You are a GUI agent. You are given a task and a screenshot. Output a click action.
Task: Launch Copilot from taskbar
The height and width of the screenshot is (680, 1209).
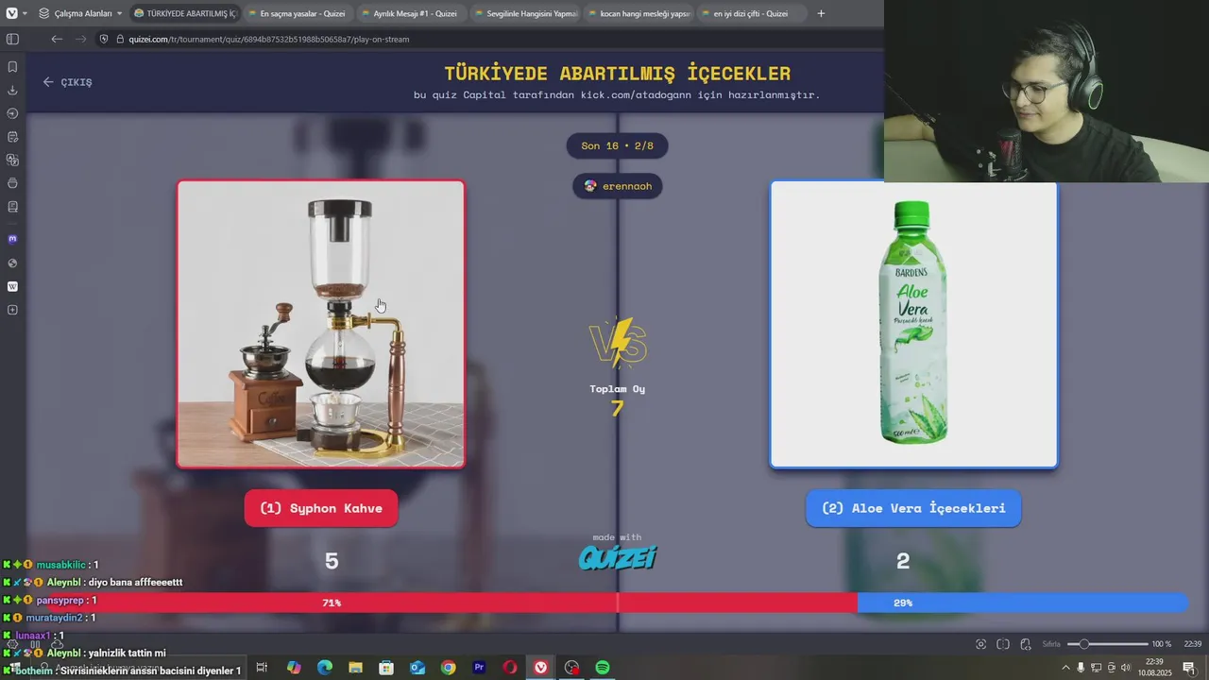tap(294, 668)
